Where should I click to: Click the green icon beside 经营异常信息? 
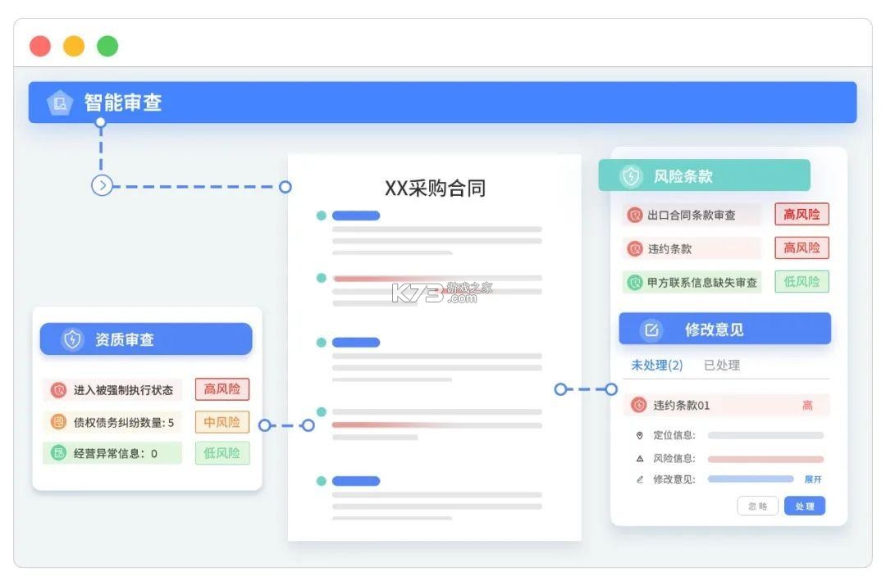58,452
